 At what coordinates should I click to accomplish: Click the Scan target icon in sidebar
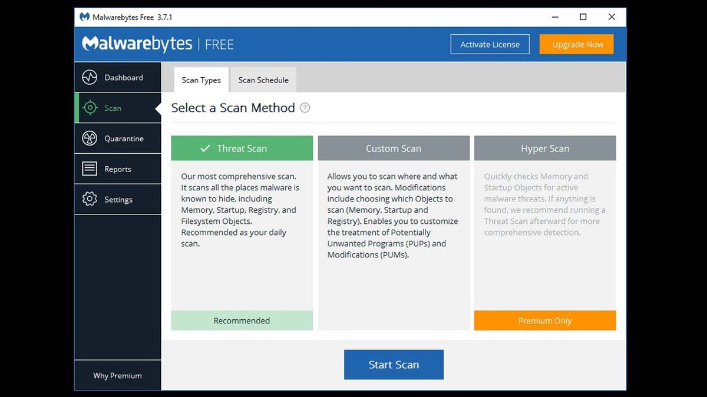(90, 108)
